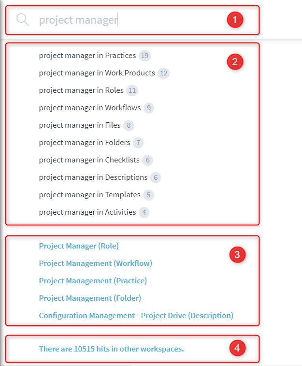Open Configuration Management - Project Drive description

pos(136,316)
